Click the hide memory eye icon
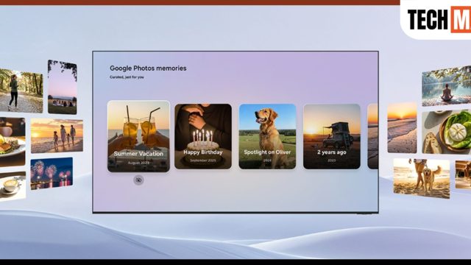Image resolution: width=471 pixels, height=265 pixels. (138, 180)
